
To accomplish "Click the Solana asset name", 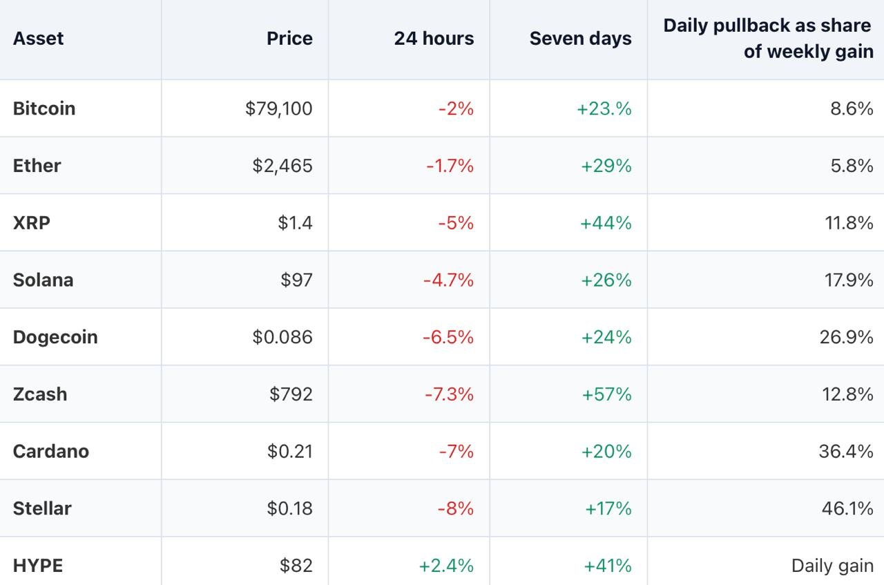I will coord(43,280).
